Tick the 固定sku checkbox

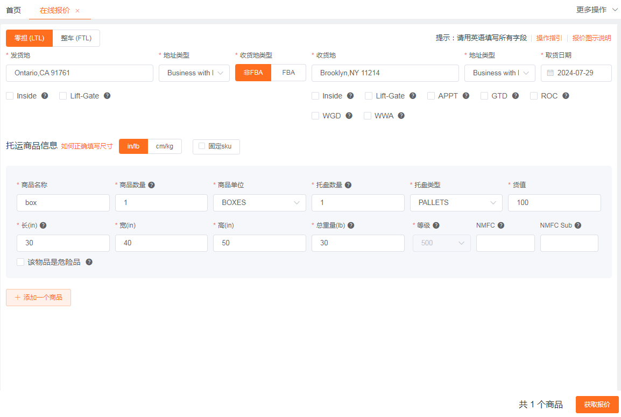coord(202,146)
